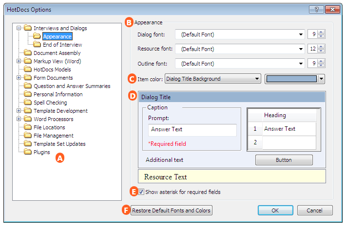Select Question and Answer Summaries item

[x=72, y=86]
